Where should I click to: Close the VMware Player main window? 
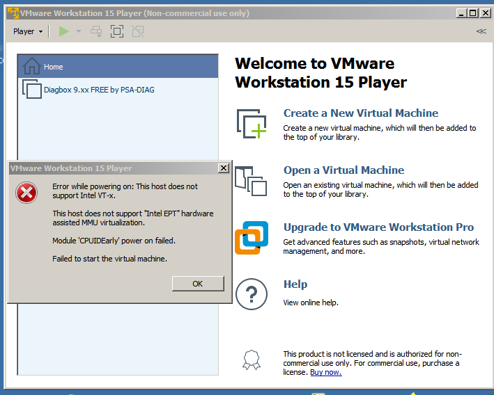click(486, 13)
